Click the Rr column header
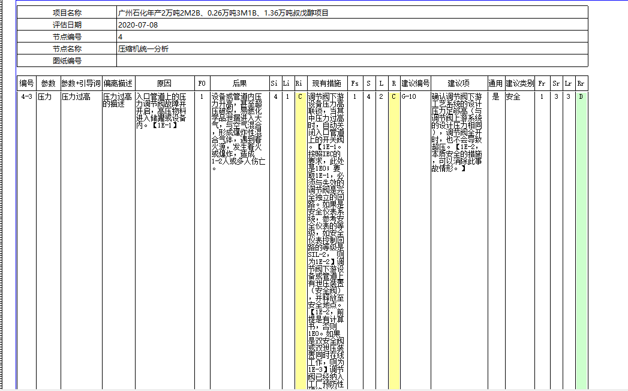The height and width of the screenshot is (391, 628). pos(581,83)
